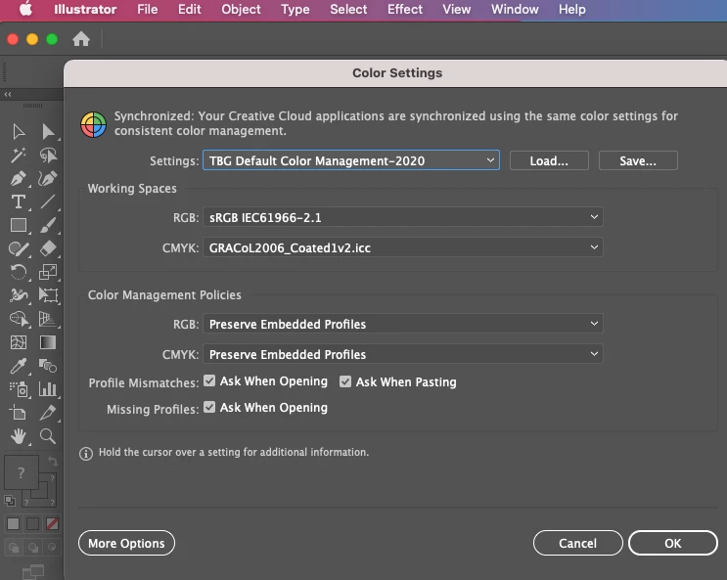Select the Puppet Warp tool
Viewport: 727px width, 580px height.
[x=19, y=295]
